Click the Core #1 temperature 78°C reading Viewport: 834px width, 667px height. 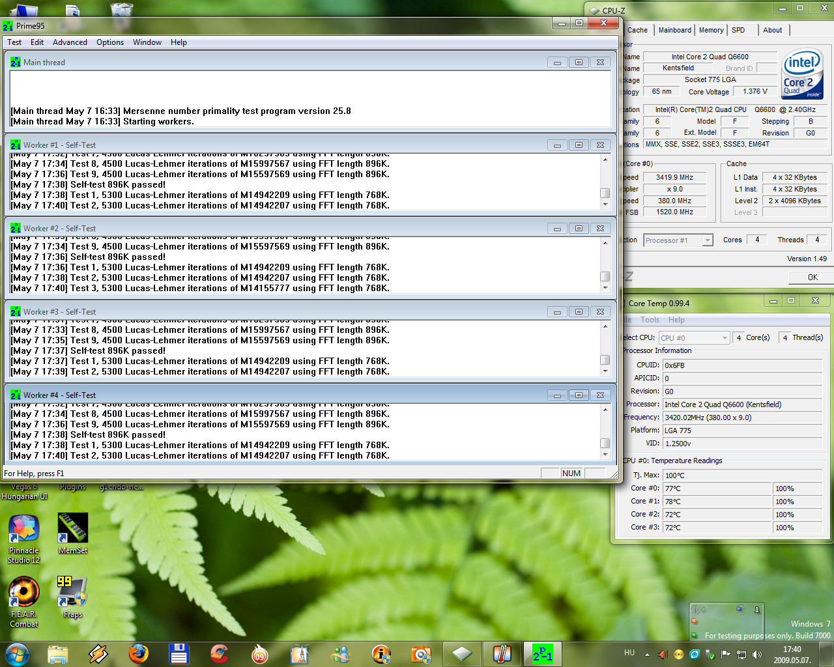pos(717,502)
